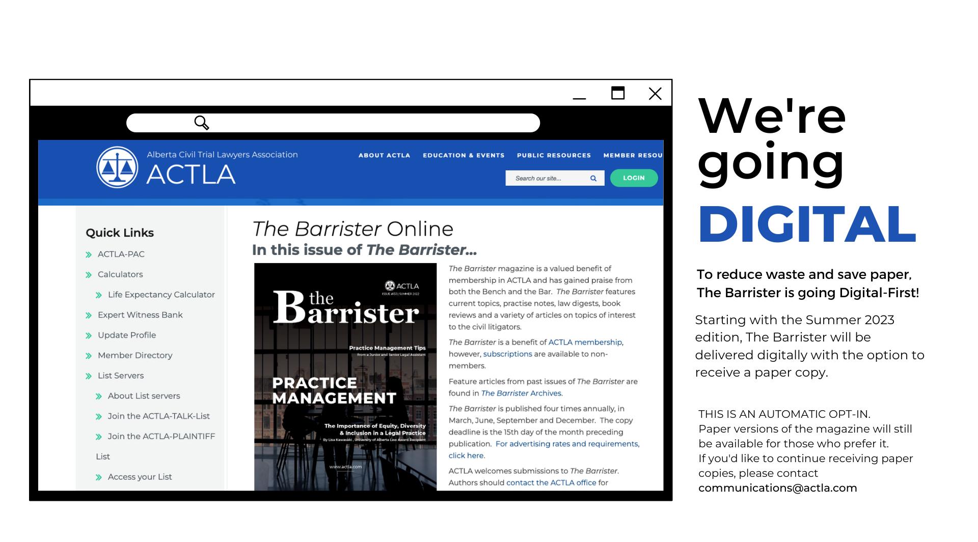The width and height of the screenshot is (978, 542).
Task: Open the Member Resources menu
Action: pos(633,155)
